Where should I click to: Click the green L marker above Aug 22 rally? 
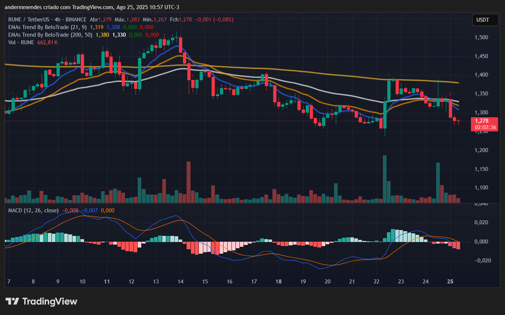[389, 75]
